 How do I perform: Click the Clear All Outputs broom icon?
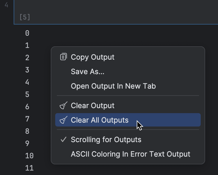[64, 120]
